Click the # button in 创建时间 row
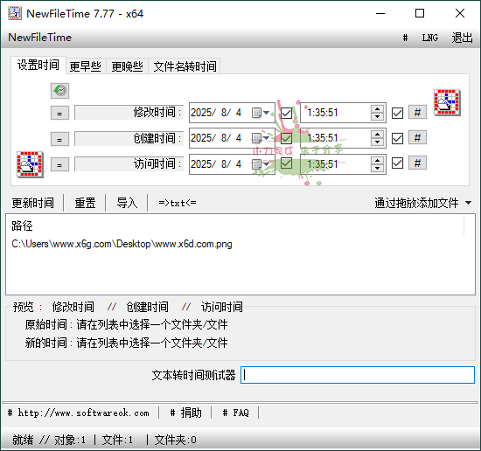Viewport: 481px width, 451px height. tap(417, 138)
